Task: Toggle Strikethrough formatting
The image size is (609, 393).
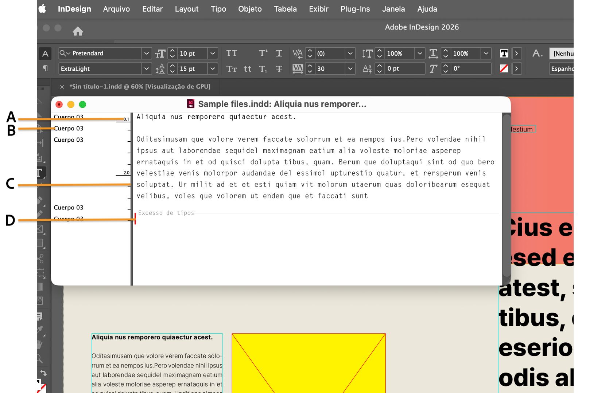Action: [279, 69]
